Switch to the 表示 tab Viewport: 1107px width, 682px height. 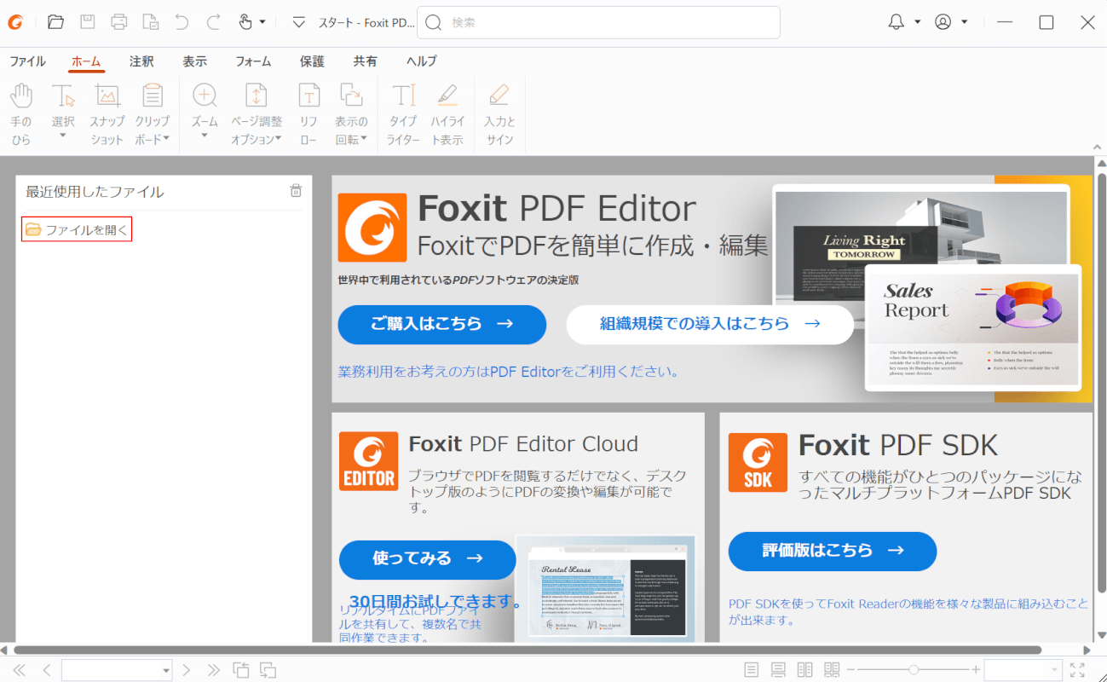(194, 61)
